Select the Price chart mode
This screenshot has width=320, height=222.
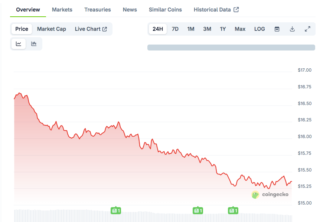pos(22,29)
